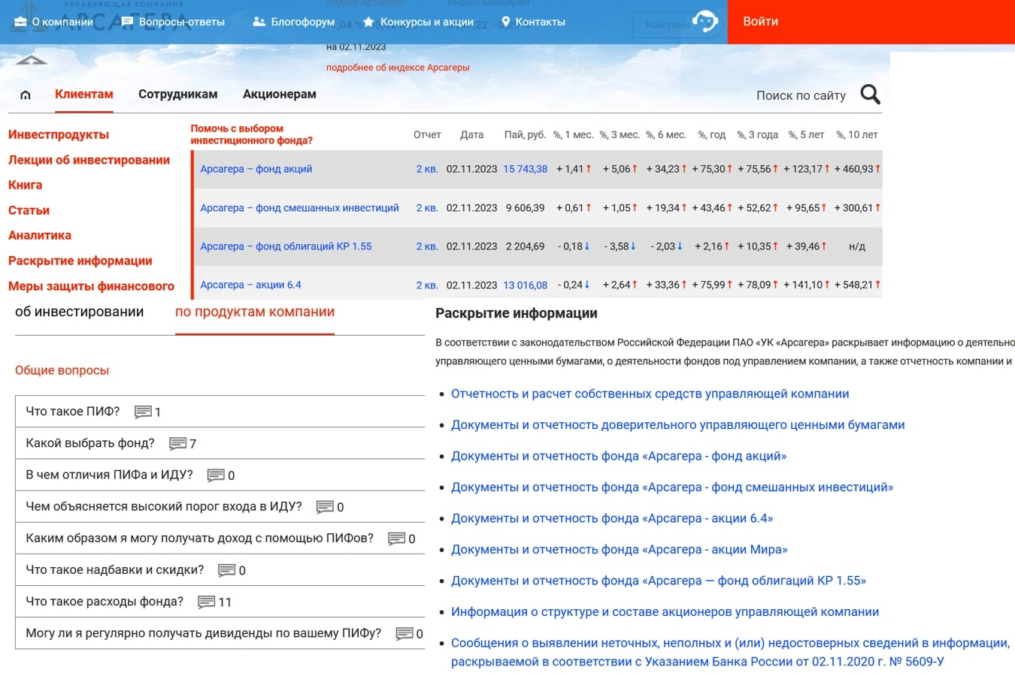Open 2 кв. report for фонд смешанных инвестиций
1015x676 pixels.
click(x=427, y=208)
